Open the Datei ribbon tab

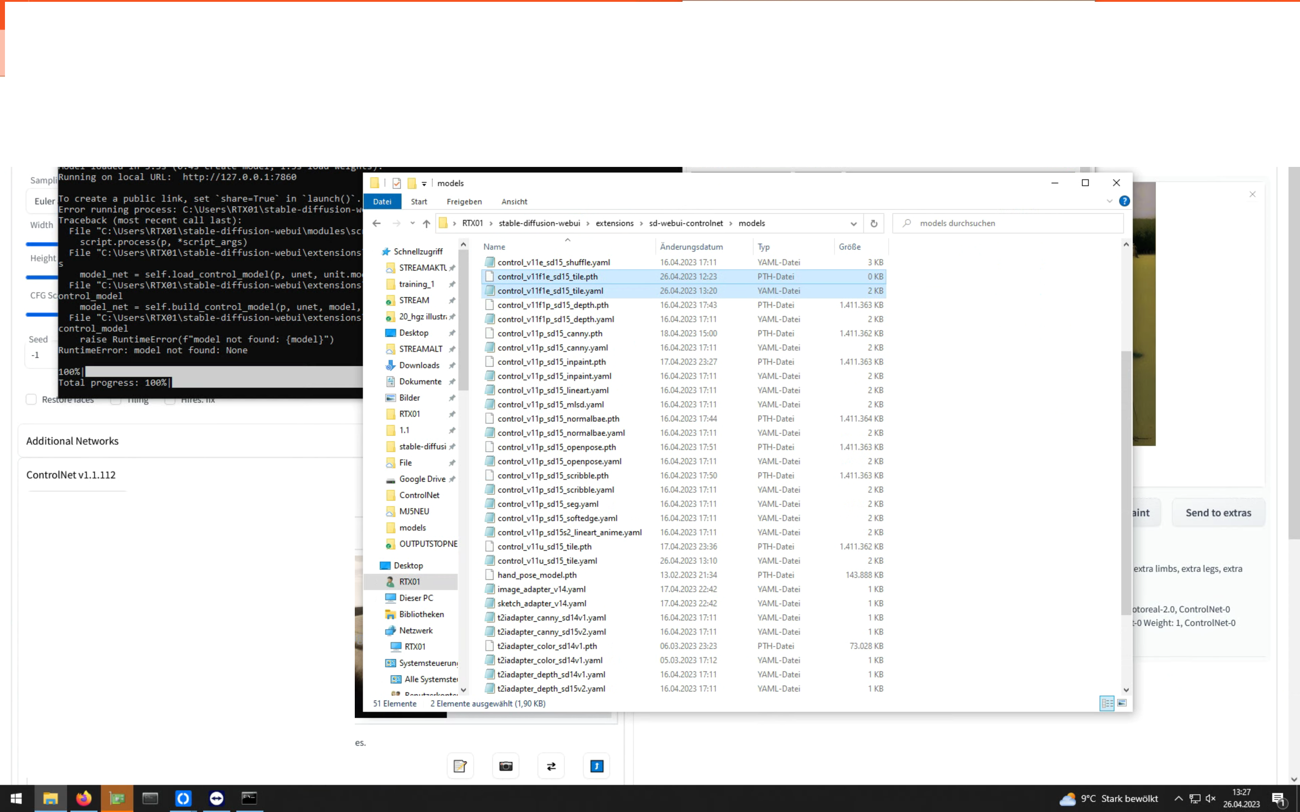[382, 201]
